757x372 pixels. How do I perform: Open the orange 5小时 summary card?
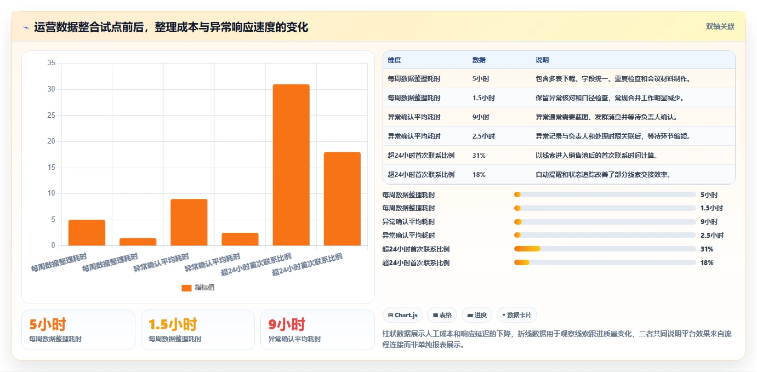click(x=78, y=330)
